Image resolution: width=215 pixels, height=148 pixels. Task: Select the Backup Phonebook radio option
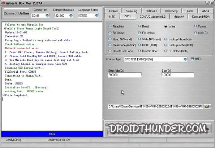point(178,39)
